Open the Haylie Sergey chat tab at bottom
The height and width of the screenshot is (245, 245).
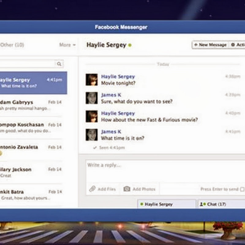point(167,204)
